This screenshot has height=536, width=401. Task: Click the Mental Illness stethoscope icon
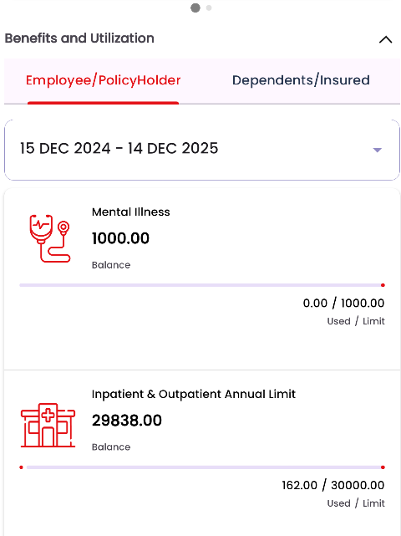tap(50, 238)
